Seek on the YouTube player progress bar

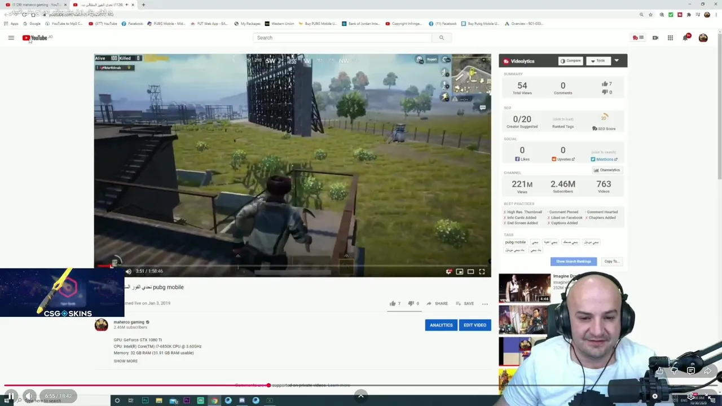click(x=292, y=266)
